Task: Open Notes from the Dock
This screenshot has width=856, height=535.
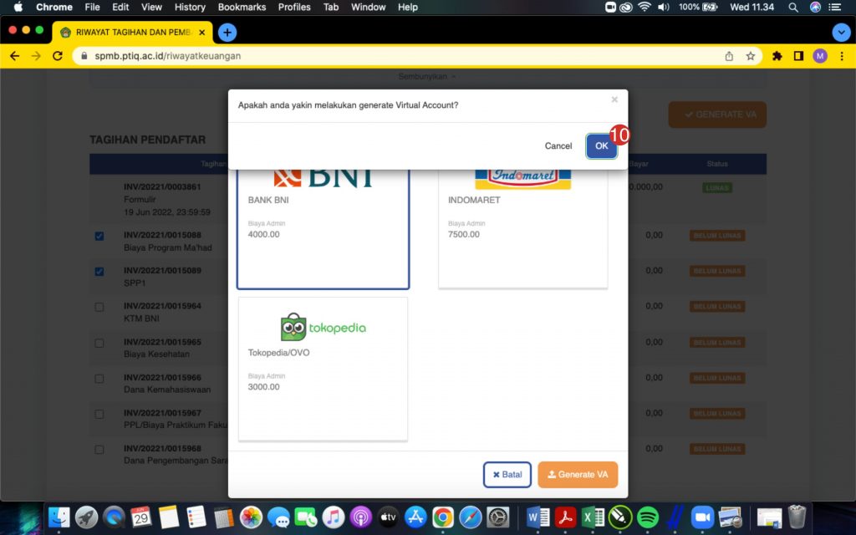Action: 169,517
